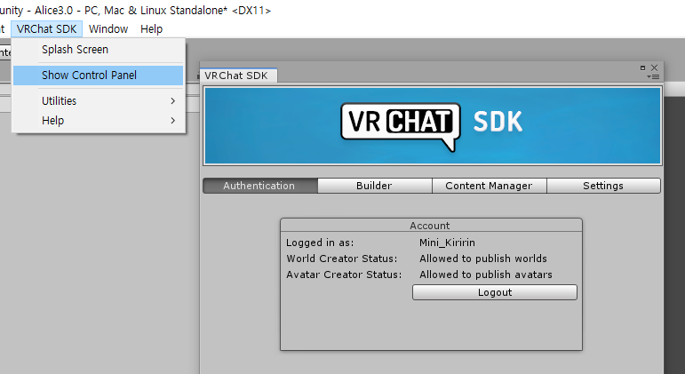The image size is (685, 374).
Task: Open the VRChat SDK menu
Action: (x=47, y=28)
